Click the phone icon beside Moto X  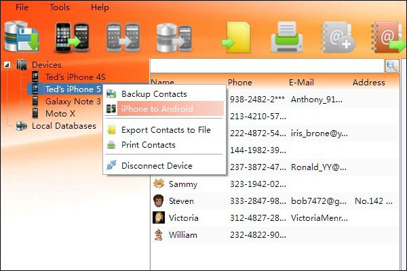[35, 113]
